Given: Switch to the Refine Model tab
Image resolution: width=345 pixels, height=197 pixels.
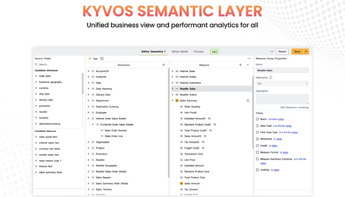Looking at the screenshot, I should click(180, 51).
